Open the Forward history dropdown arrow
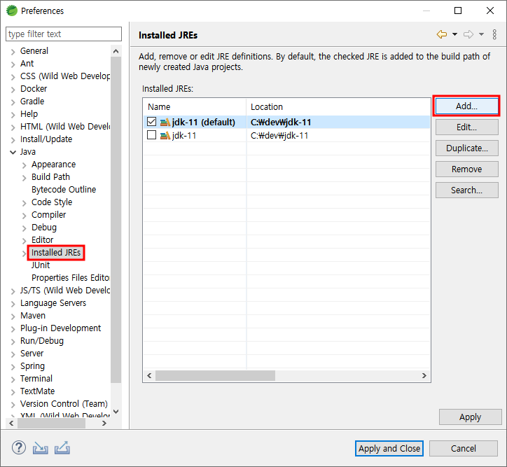The height and width of the screenshot is (467, 507). pyautogui.click(x=481, y=34)
